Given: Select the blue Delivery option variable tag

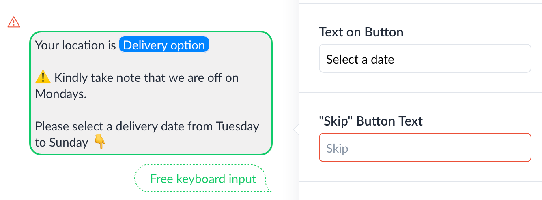Looking at the screenshot, I should pyautogui.click(x=164, y=45).
